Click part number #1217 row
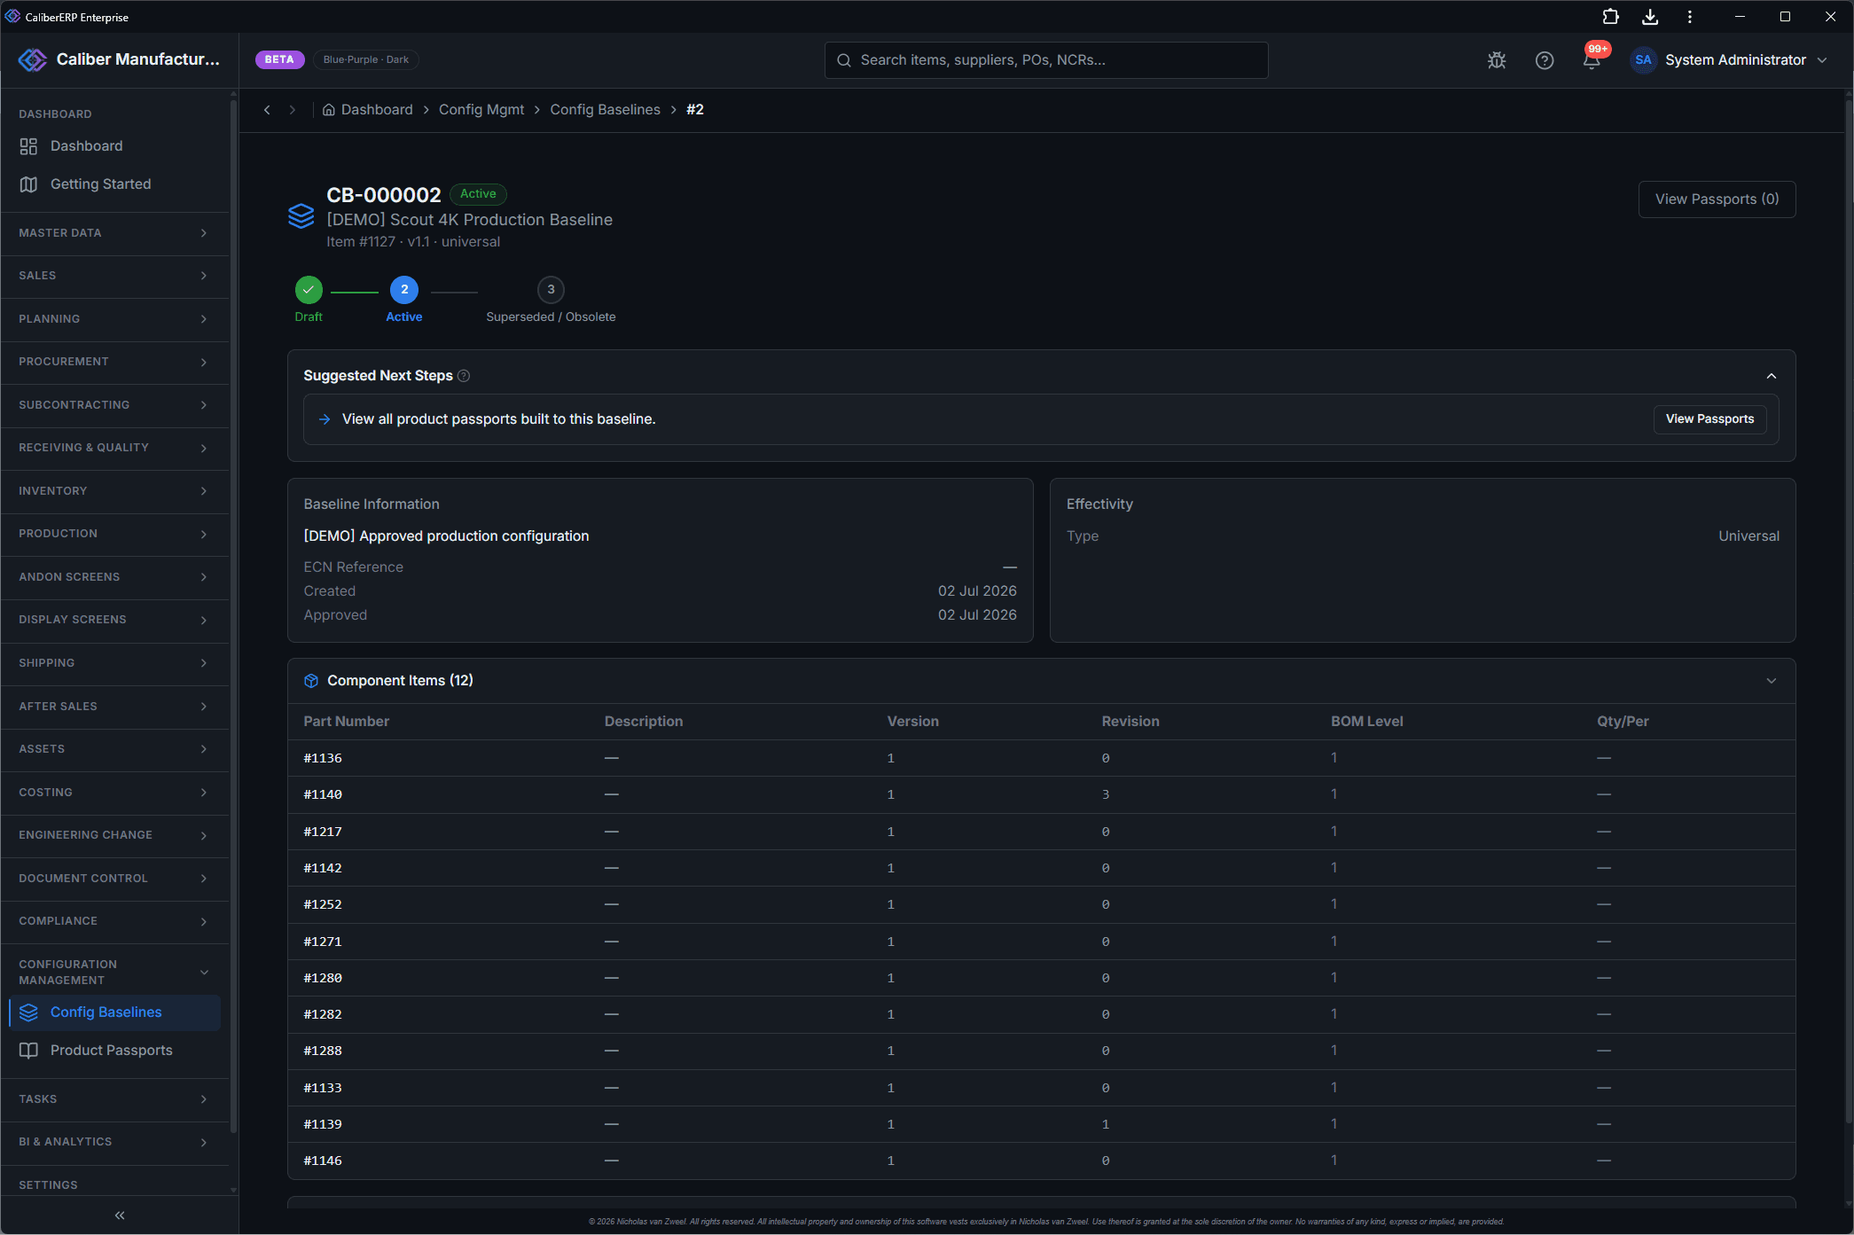Screen dimensions: 1854x1235 [1041, 832]
